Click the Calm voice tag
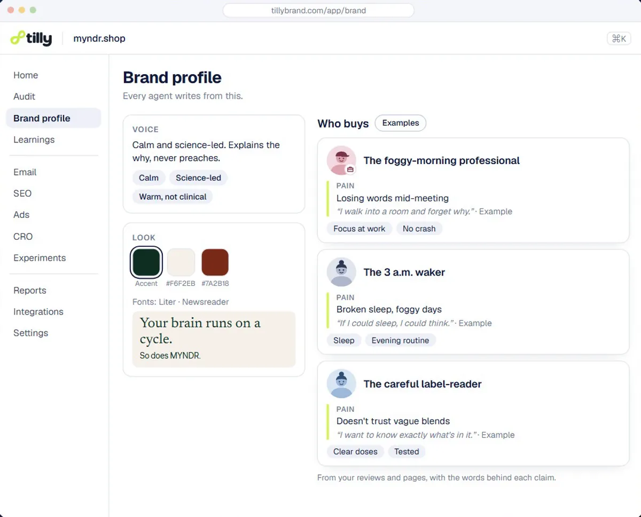The width and height of the screenshot is (641, 517). click(x=148, y=178)
